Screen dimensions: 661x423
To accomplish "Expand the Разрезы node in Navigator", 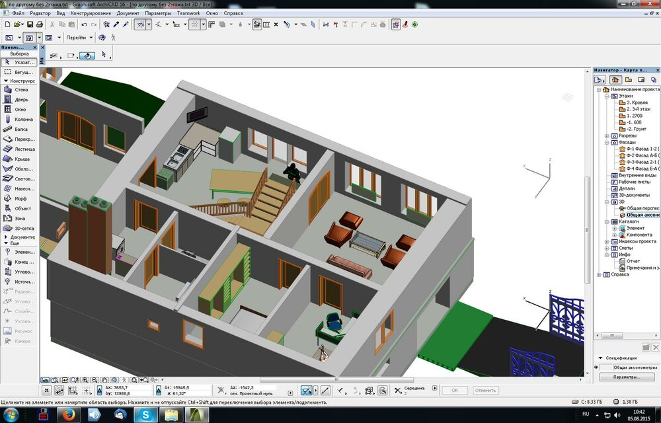I will tap(605, 136).
